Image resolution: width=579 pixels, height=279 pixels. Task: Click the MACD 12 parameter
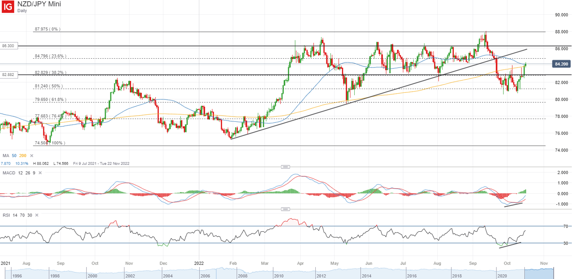point(19,173)
